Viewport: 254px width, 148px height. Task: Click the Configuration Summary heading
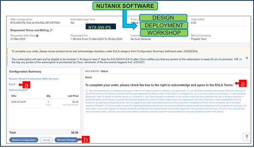(x=25, y=72)
